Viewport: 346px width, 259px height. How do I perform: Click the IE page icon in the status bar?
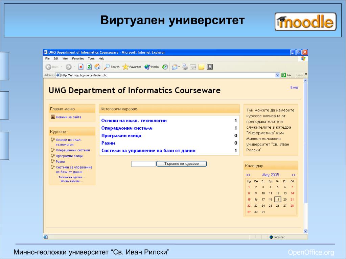coord(45,237)
